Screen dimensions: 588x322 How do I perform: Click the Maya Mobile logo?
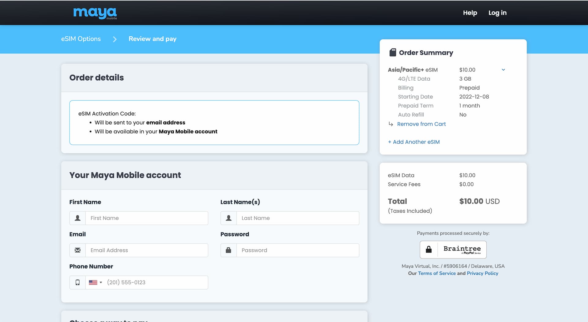pos(95,13)
